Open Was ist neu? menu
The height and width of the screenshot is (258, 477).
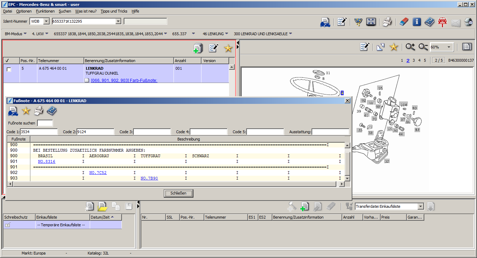86,11
